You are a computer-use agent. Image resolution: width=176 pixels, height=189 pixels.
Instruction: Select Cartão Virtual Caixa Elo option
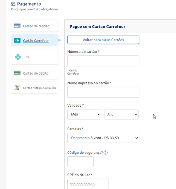click(x=34, y=88)
